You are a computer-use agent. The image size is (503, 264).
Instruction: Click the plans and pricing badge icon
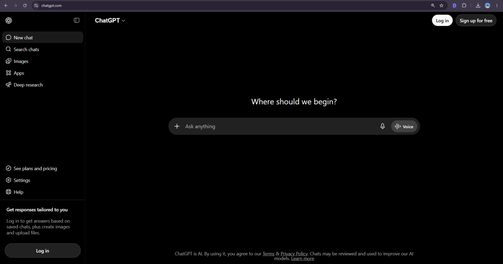click(8, 168)
